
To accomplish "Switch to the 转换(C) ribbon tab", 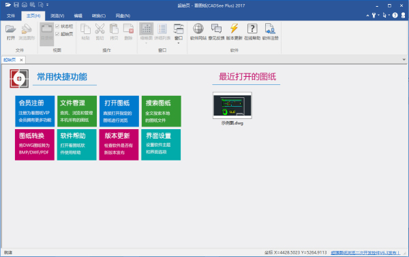I will point(99,16).
